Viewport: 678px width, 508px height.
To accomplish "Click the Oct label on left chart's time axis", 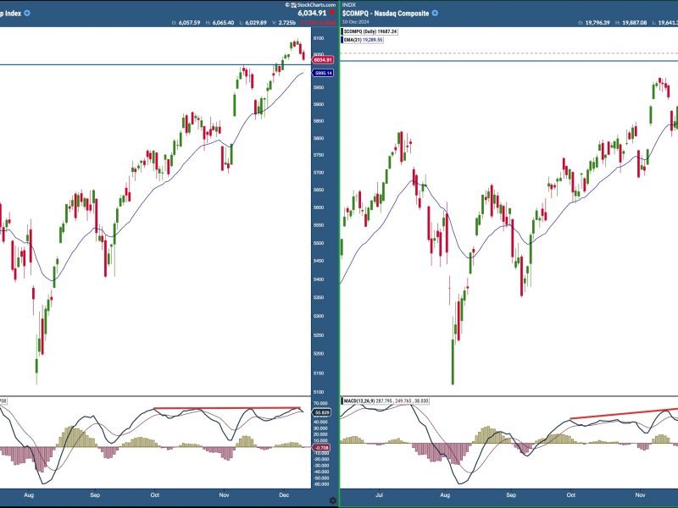I will 154,495.
